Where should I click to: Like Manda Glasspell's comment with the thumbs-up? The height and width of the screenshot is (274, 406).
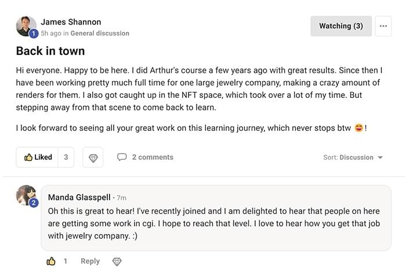pos(51,261)
